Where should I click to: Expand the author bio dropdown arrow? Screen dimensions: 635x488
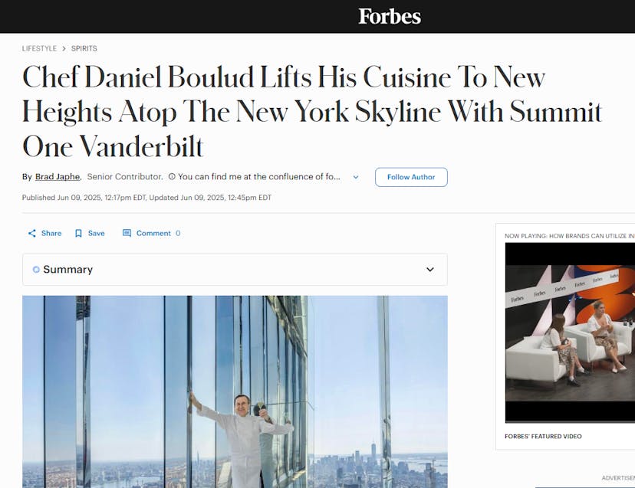[x=356, y=177]
